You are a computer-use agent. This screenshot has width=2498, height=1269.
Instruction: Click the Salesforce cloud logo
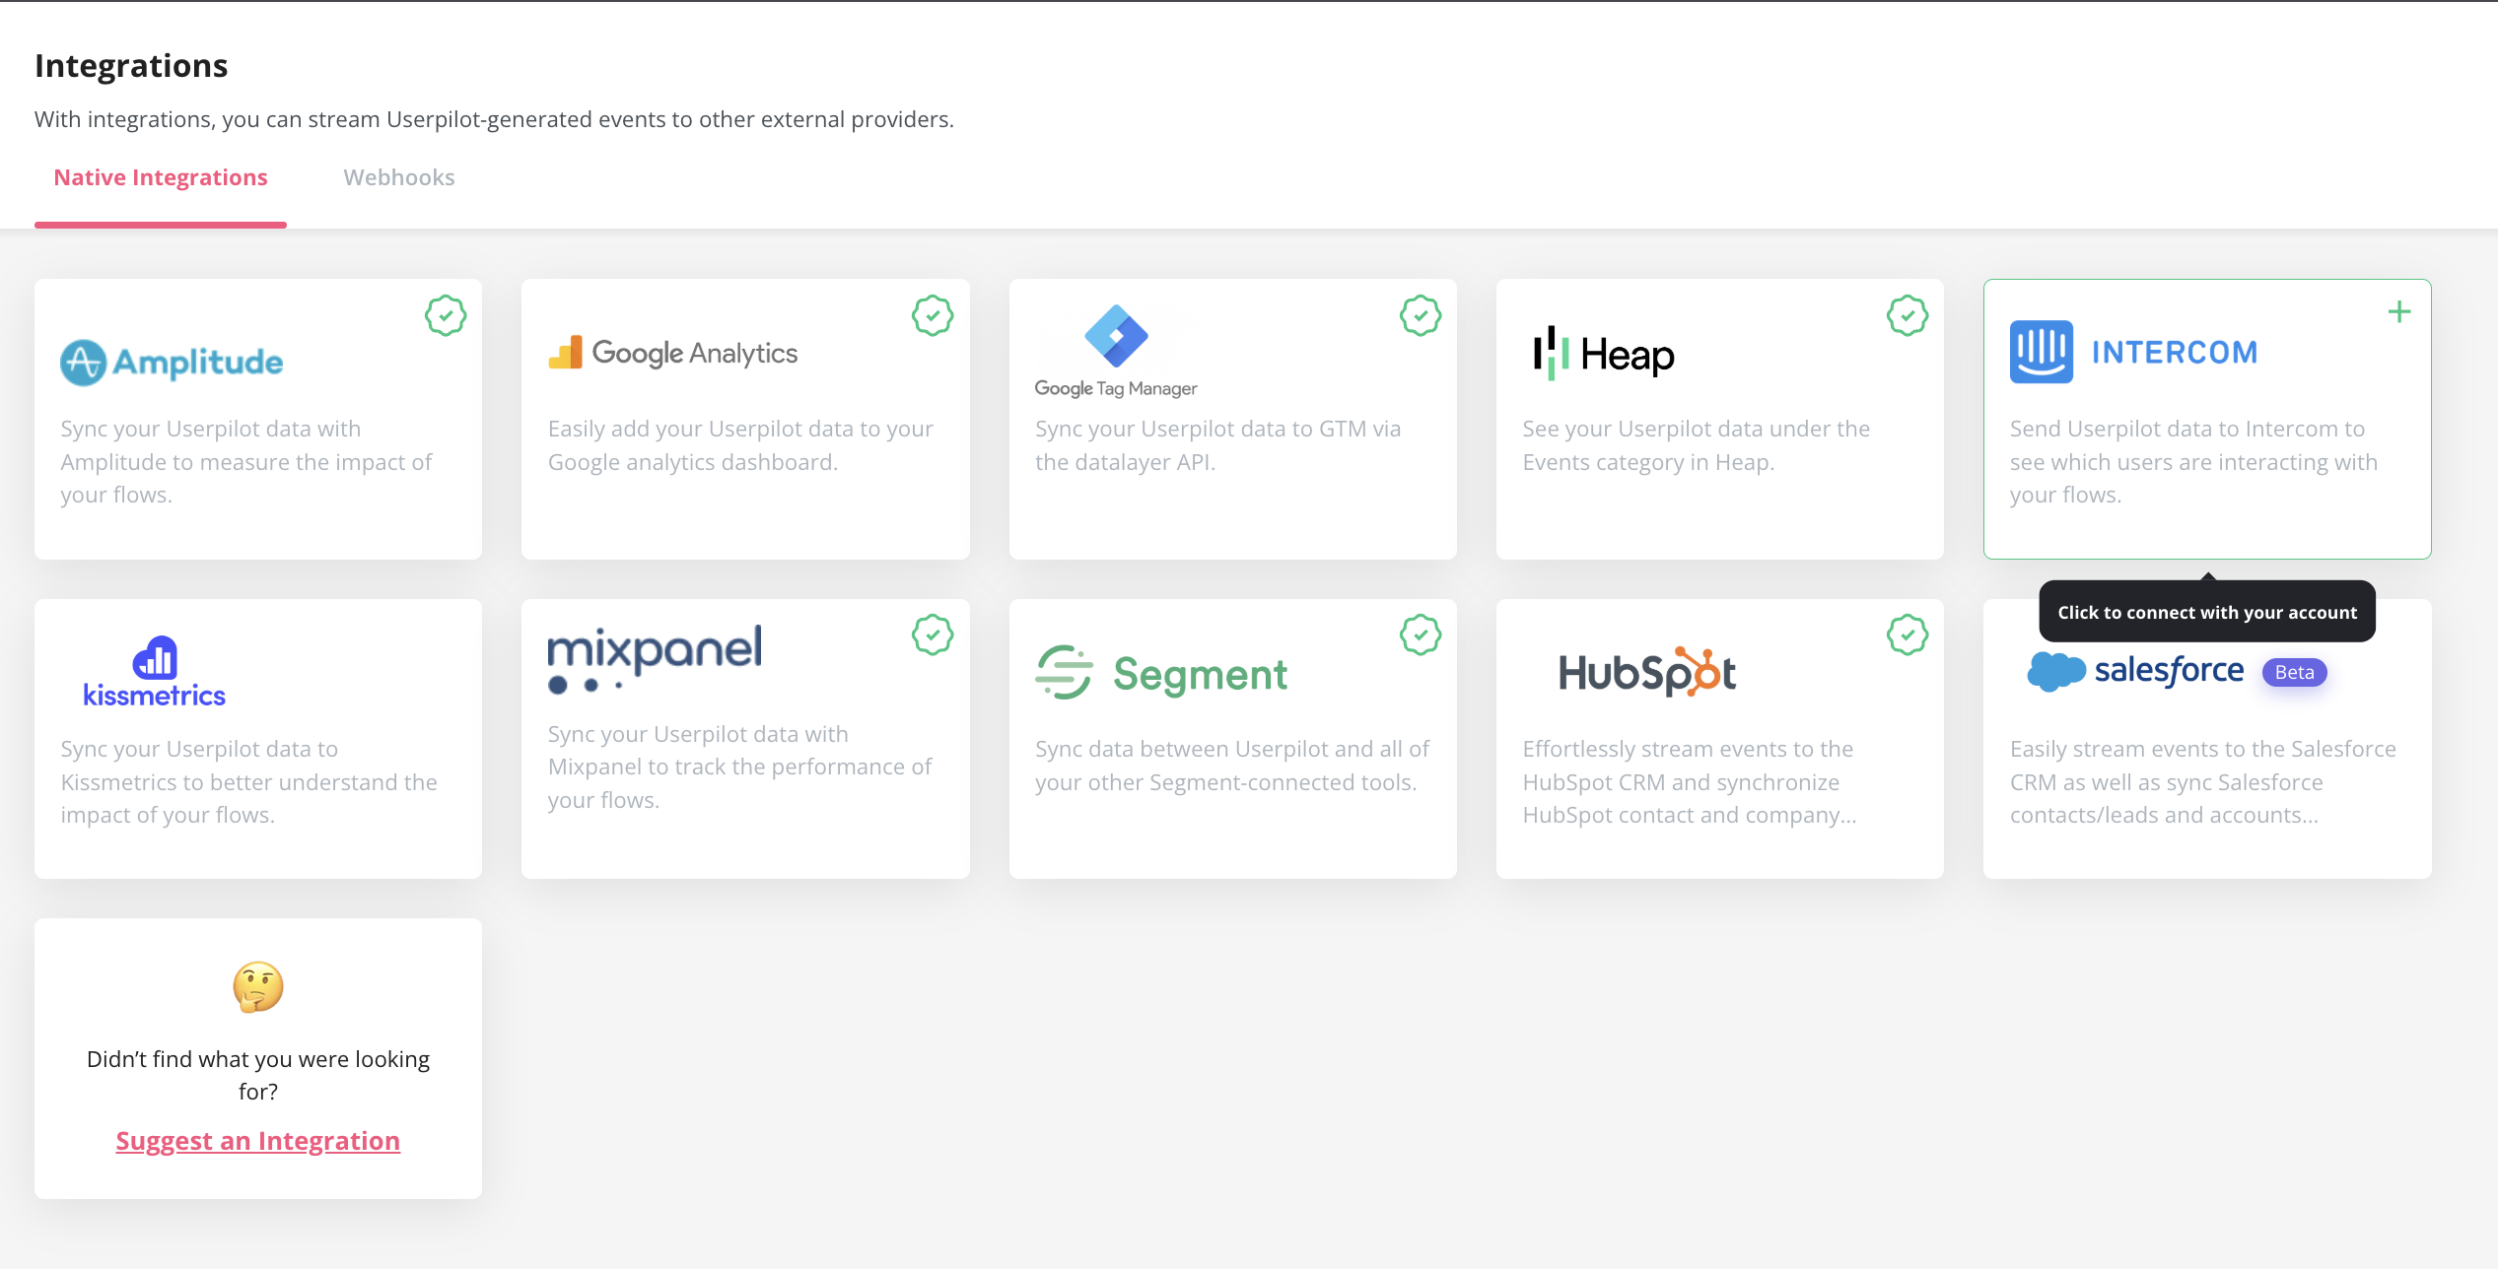[x=2055, y=672]
